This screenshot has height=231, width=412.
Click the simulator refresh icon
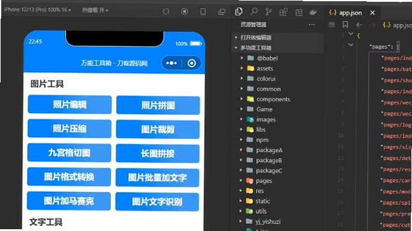coord(166,11)
